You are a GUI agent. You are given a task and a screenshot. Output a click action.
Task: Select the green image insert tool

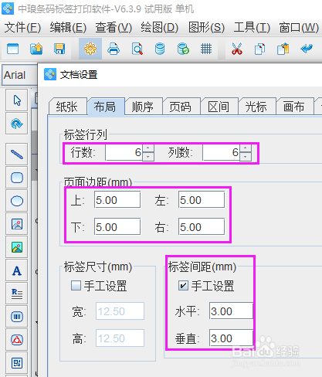pos(17,247)
